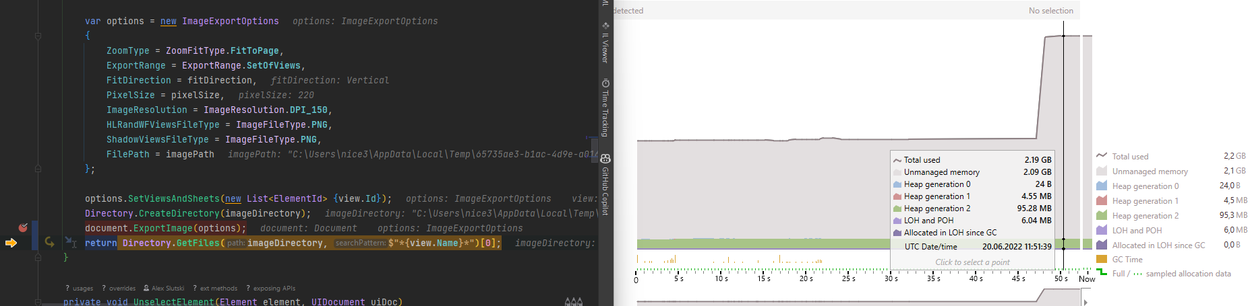Screen dimensions: 1252x306
Task: Click 'Click to select a point' in the tooltip
Action: click(x=972, y=262)
